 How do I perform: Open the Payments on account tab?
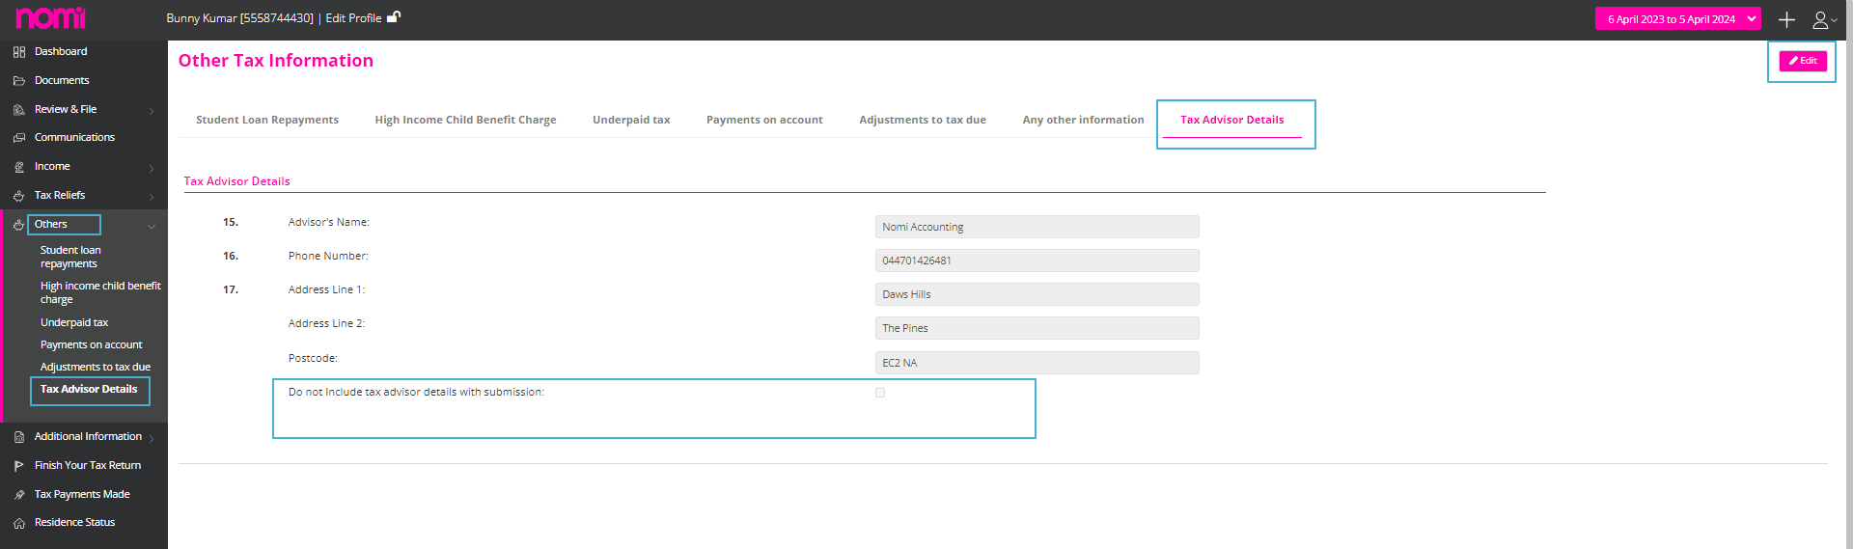[x=764, y=120]
